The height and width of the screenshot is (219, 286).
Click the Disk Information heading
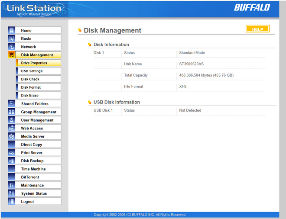(111, 45)
